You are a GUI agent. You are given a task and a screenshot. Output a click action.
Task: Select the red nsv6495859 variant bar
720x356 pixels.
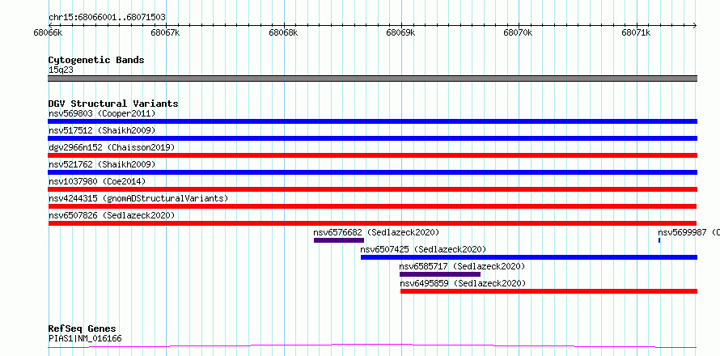point(548,291)
